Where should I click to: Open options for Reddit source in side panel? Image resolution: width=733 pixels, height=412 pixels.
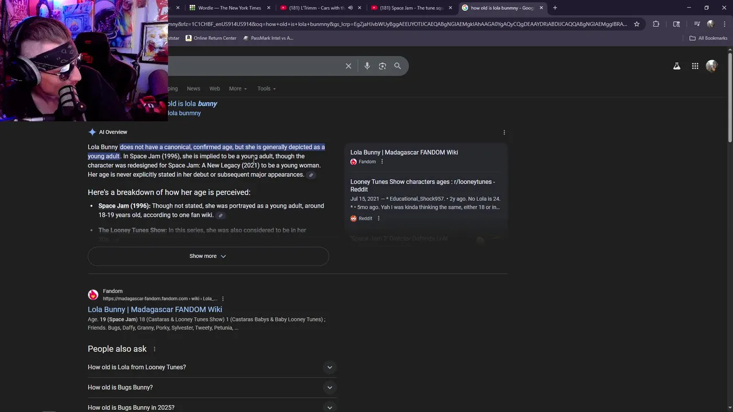(379, 219)
